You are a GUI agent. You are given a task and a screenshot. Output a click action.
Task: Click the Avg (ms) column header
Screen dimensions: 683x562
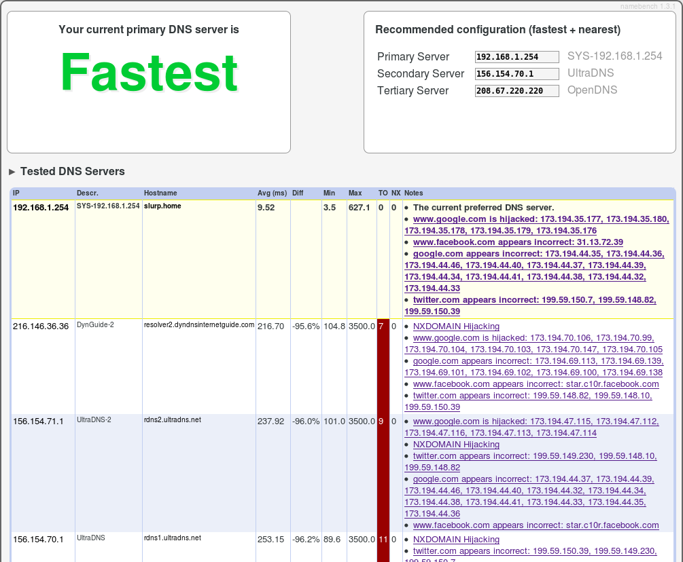(x=272, y=193)
